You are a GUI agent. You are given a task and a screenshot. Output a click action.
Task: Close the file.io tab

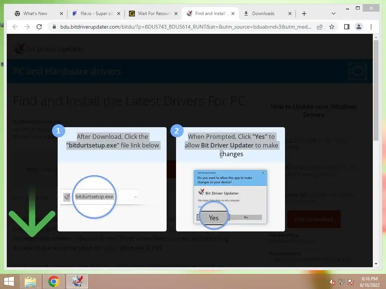pos(119,14)
